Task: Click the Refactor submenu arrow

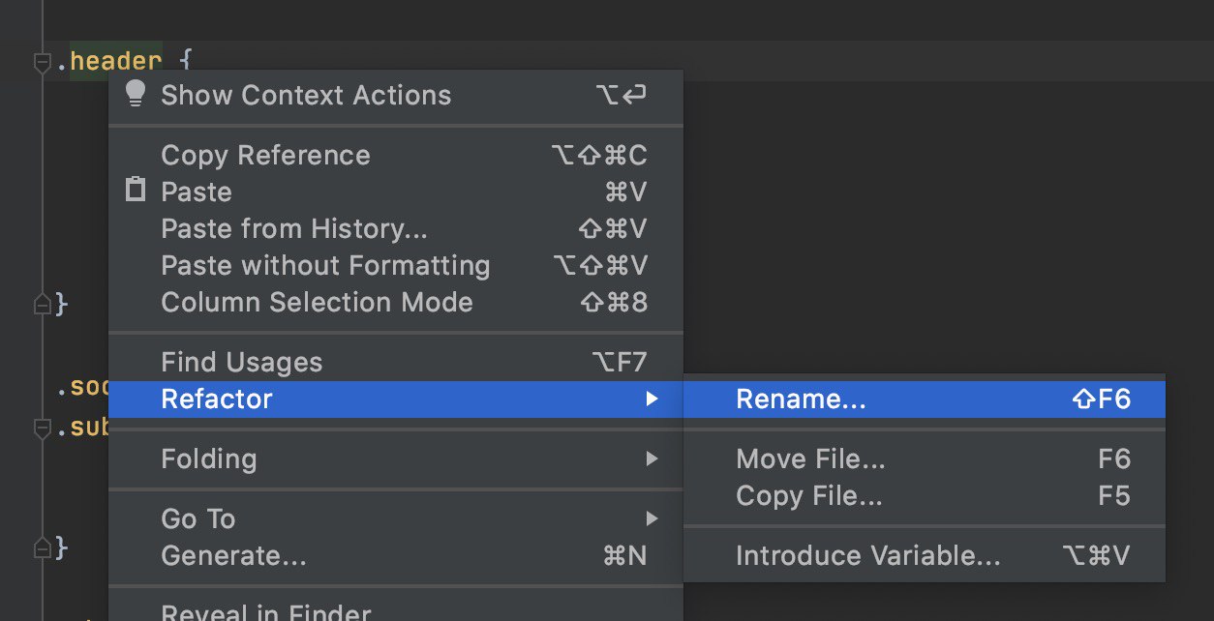Action: (653, 399)
